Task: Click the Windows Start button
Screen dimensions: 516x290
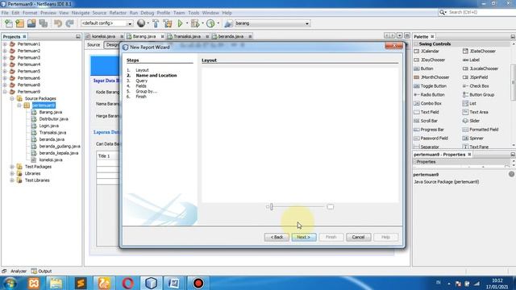Action: pyautogui.click(x=10, y=283)
